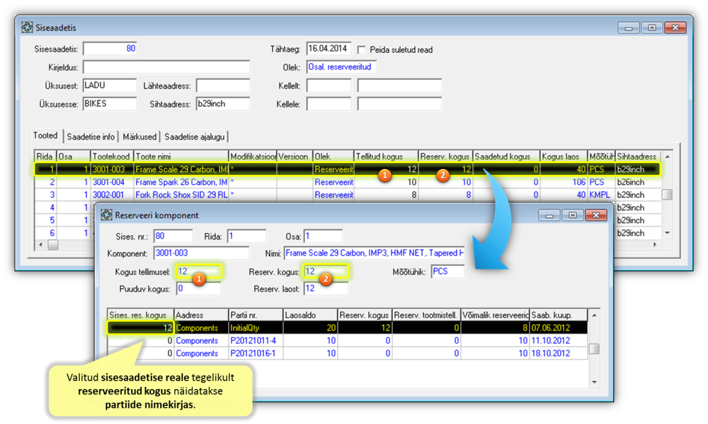708x424 pixels.
Task: Click the Siseaadetis window title icon
Action: (x=27, y=28)
